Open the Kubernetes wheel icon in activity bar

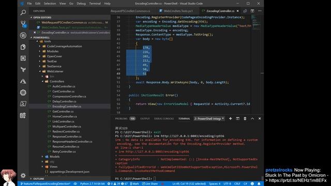(23, 92)
